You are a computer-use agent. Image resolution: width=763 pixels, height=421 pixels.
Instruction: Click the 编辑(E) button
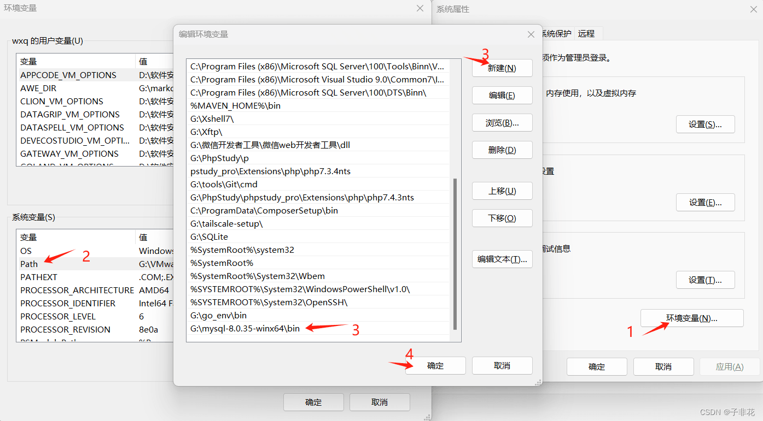pyautogui.click(x=502, y=95)
